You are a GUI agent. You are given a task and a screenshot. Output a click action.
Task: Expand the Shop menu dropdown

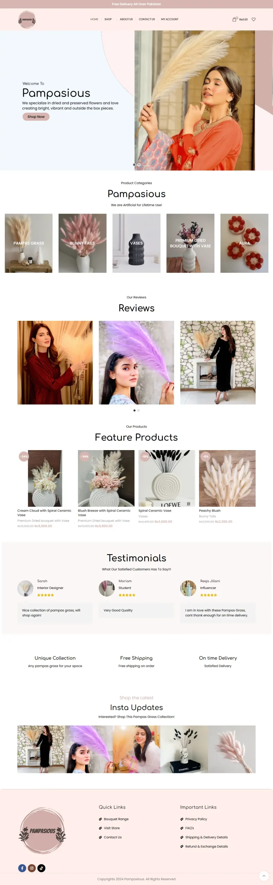[x=109, y=19]
